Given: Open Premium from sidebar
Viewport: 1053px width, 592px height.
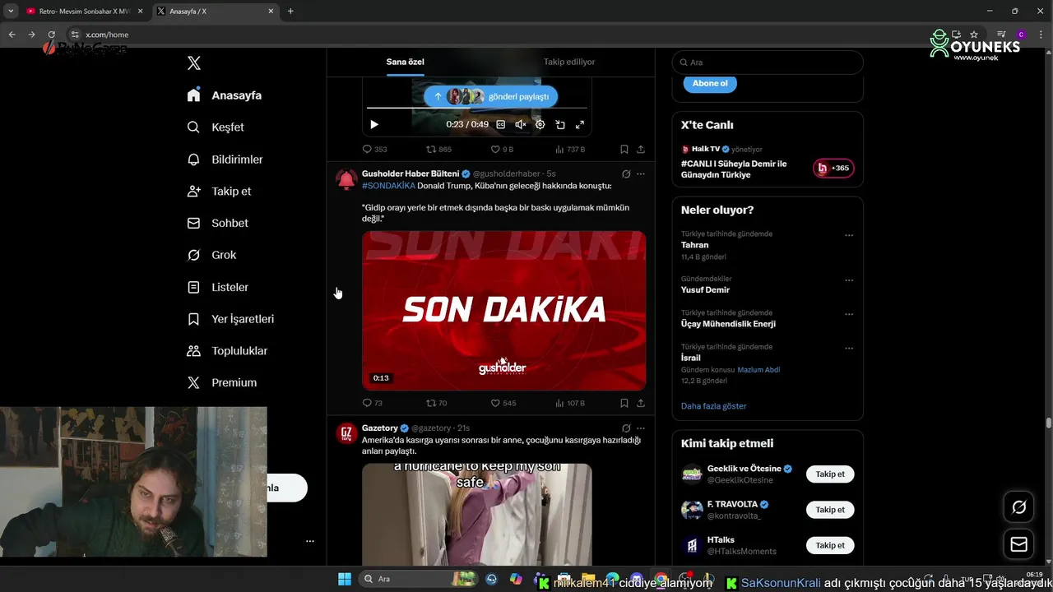Looking at the screenshot, I should pyautogui.click(x=221, y=382).
